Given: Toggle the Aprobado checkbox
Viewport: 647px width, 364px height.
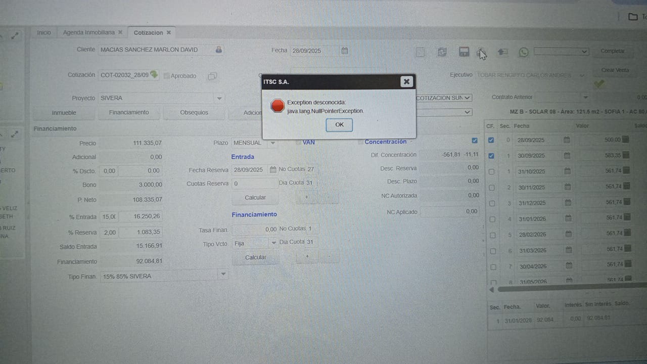Looking at the screenshot, I should point(166,76).
